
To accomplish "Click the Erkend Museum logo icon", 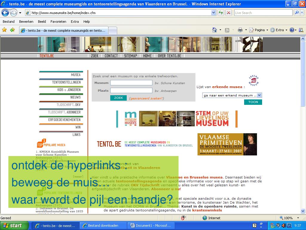I will [254, 80].
